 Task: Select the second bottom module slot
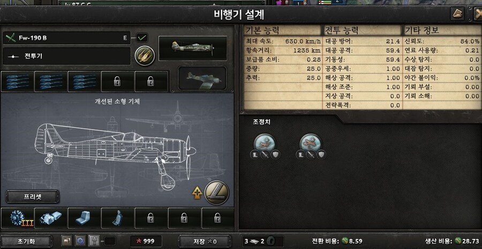[51, 218]
